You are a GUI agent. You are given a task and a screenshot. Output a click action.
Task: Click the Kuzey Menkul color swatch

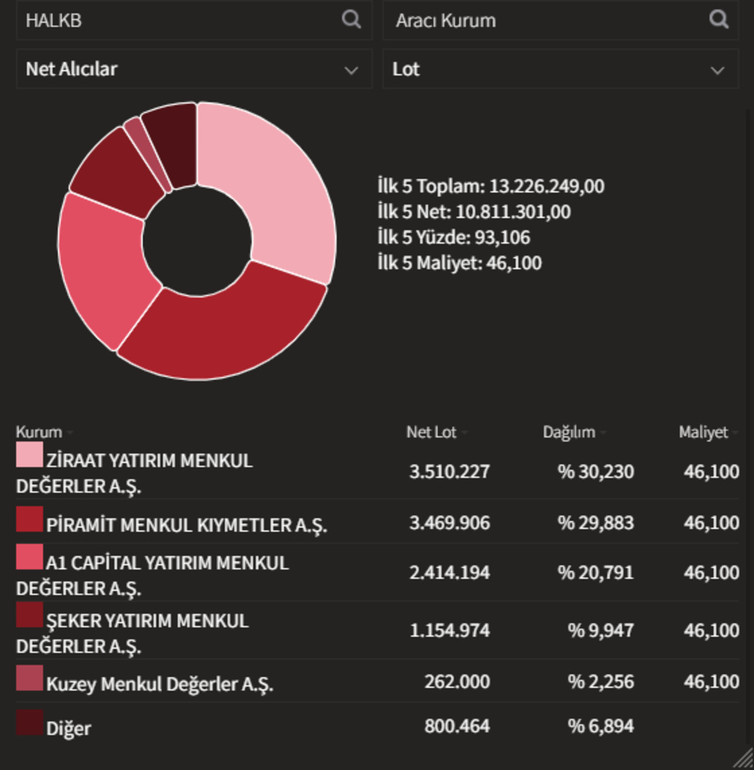(30, 678)
